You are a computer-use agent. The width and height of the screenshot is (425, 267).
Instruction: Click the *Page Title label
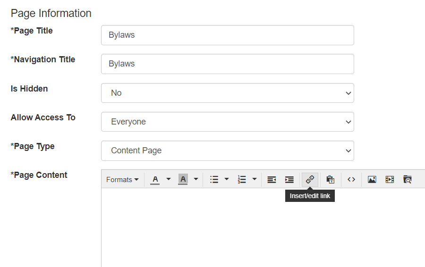[32, 31]
